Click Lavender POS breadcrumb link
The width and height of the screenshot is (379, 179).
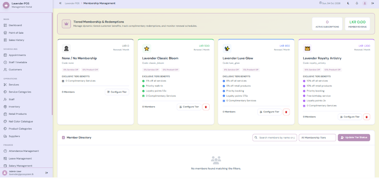[72, 3]
